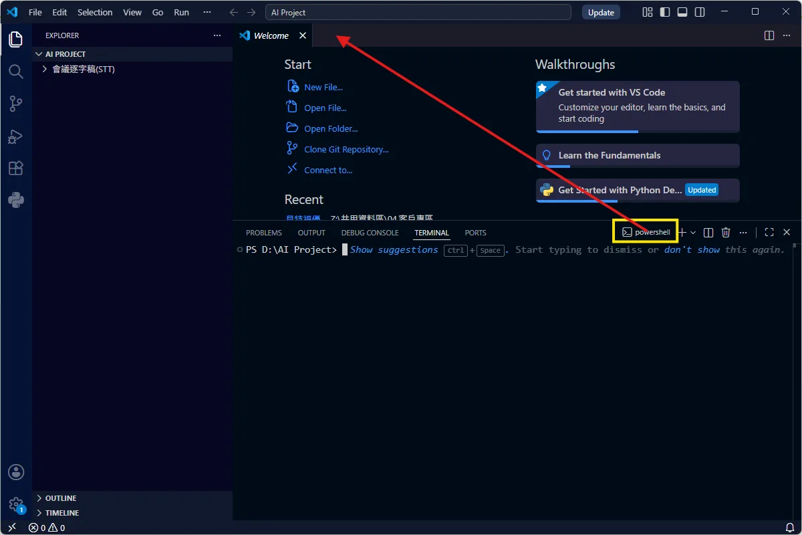
Task: Open the Run and Debug view
Action: point(16,136)
